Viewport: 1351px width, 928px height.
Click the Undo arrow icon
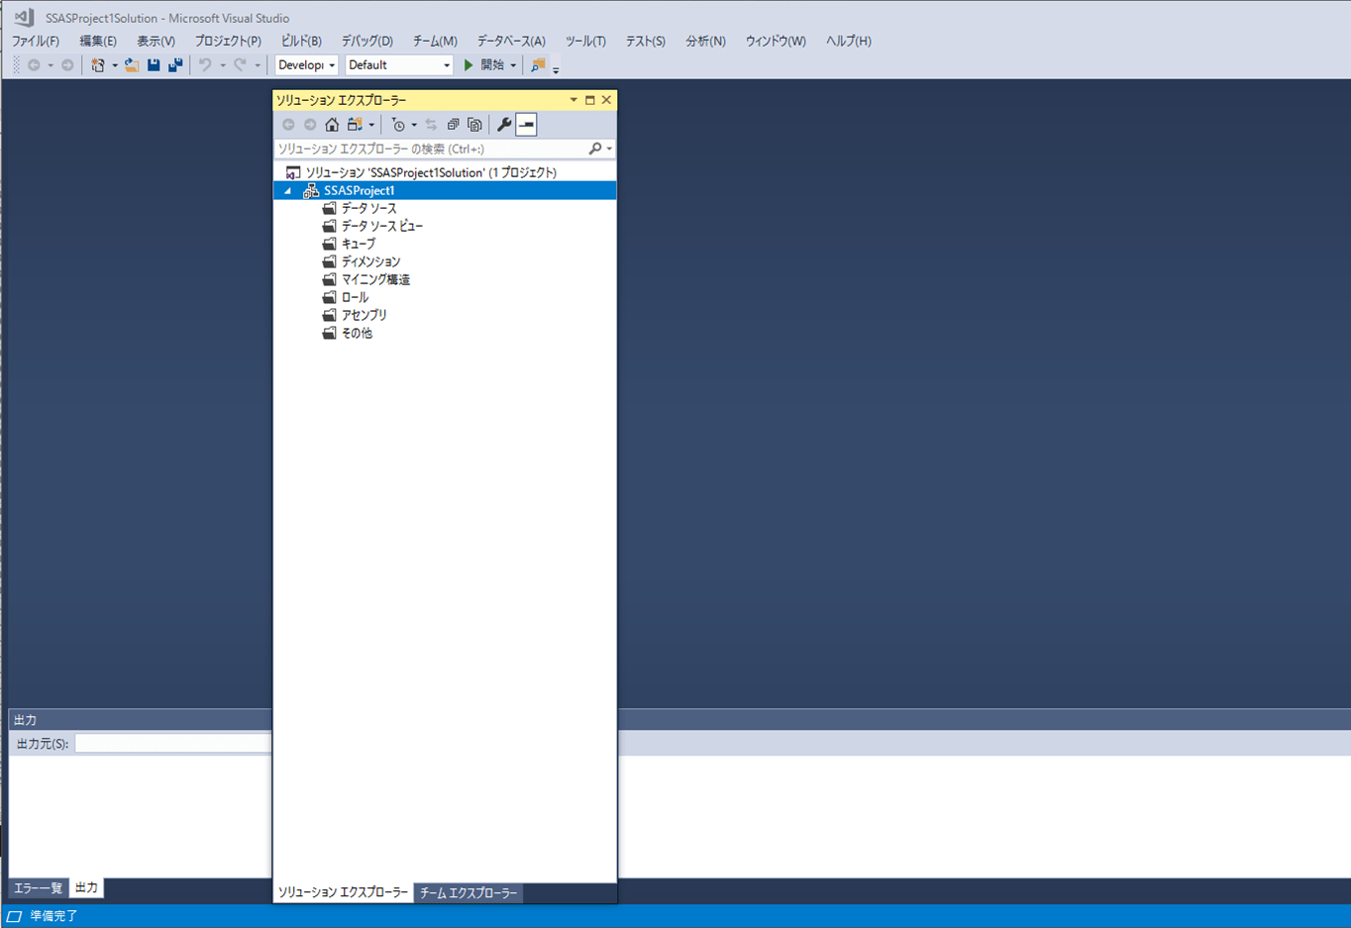tap(205, 65)
